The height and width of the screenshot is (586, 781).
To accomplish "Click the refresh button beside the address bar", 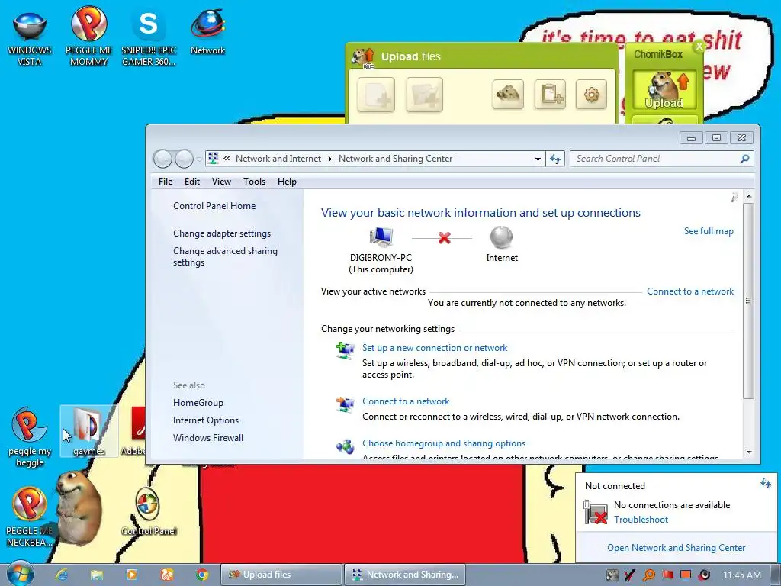I will coord(555,159).
